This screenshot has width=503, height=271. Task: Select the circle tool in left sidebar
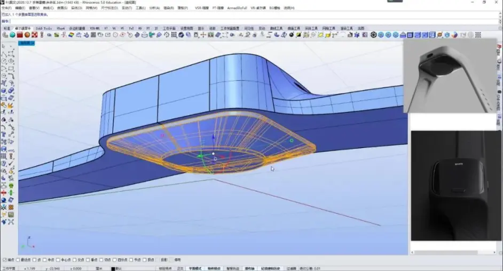click(4, 61)
